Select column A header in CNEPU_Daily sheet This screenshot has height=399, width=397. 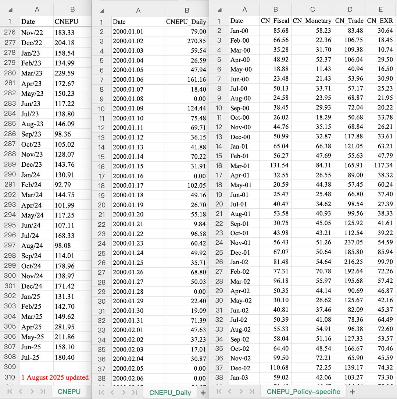(x=138, y=10)
